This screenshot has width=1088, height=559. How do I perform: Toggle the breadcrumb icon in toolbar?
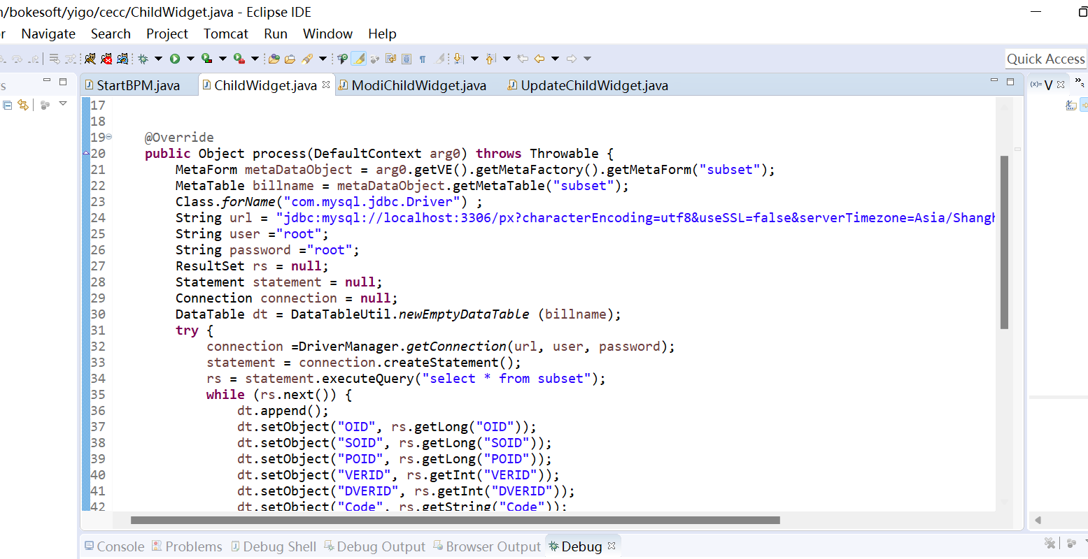tap(342, 59)
